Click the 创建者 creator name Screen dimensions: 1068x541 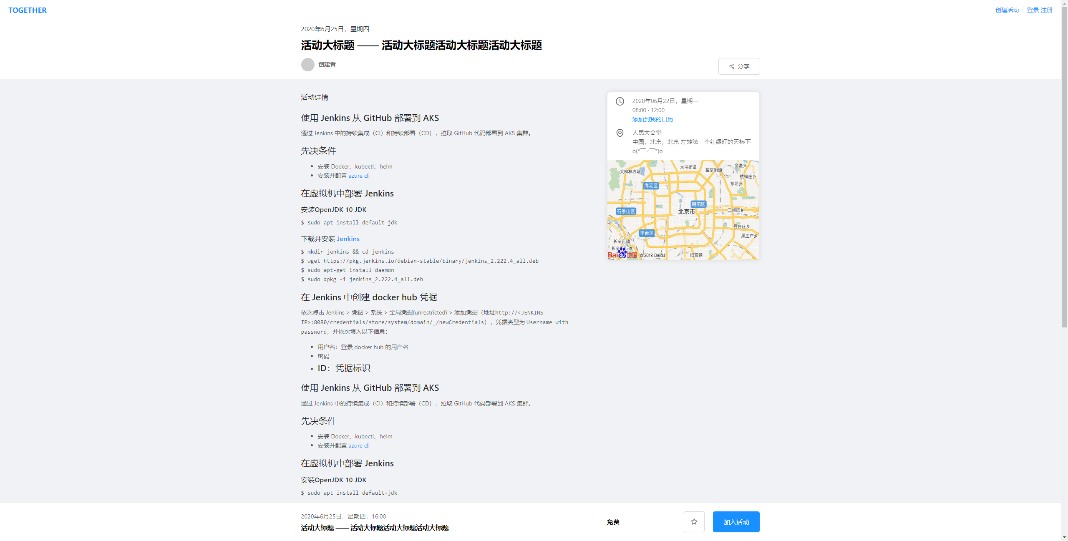pos(327,64)
